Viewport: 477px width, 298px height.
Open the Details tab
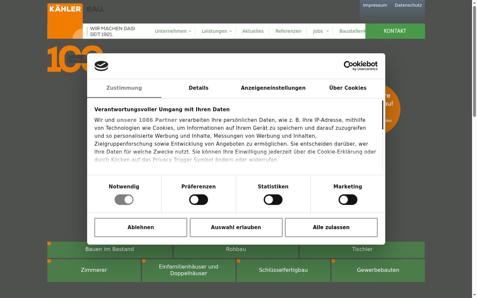point(199,88)
